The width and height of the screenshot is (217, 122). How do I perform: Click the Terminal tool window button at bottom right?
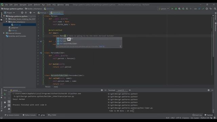[x=209, y=115]
